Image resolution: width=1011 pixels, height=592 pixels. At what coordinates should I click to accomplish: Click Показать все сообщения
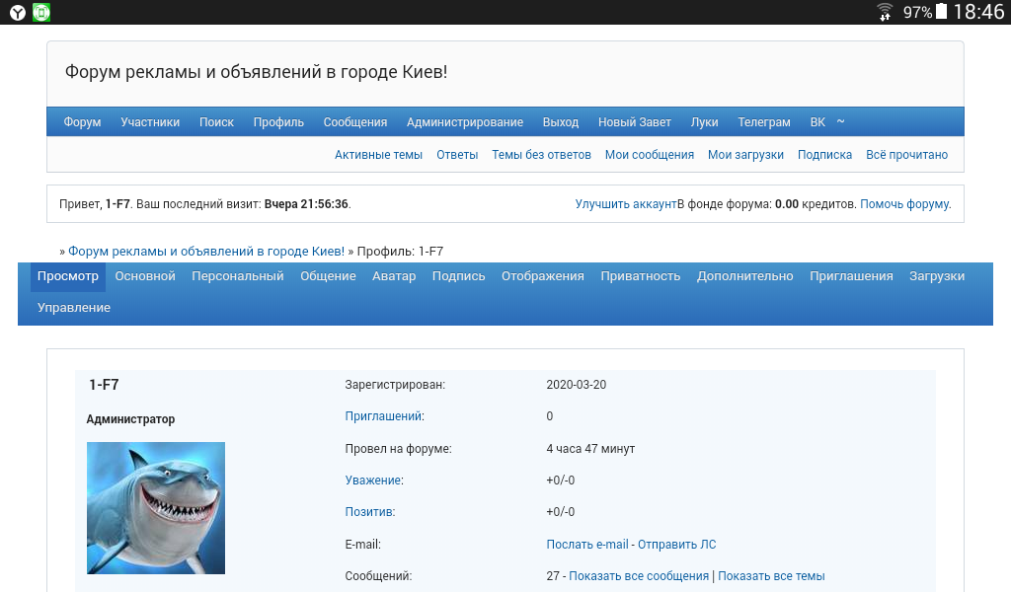(639, 576)
